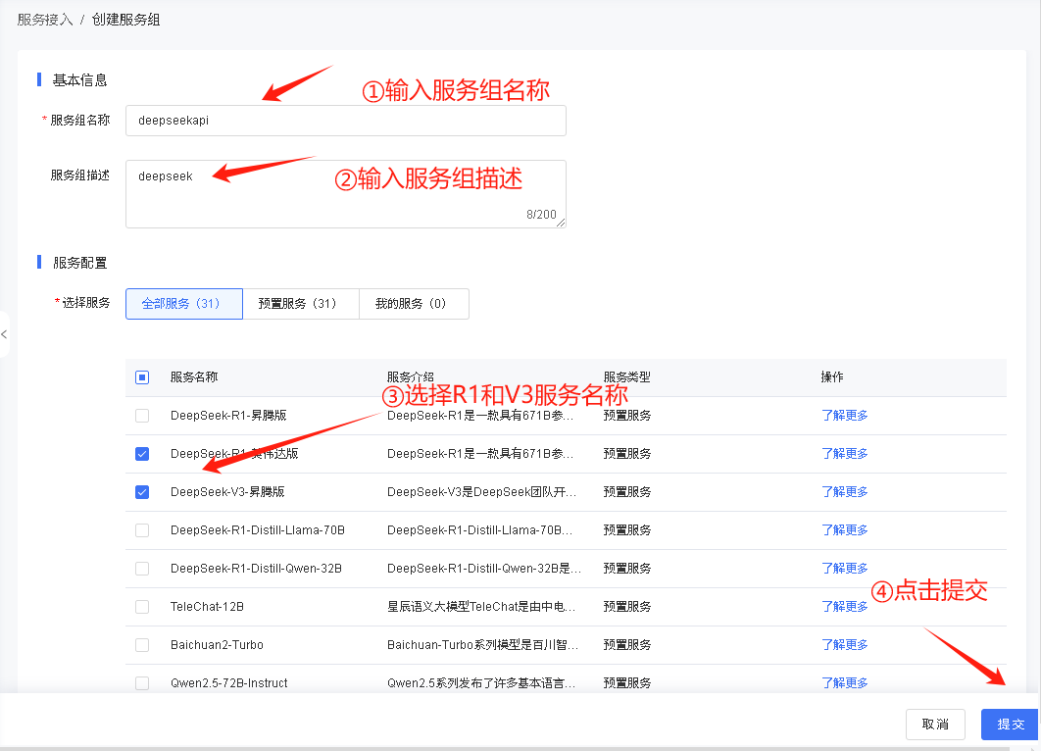Image resolution: width=1041 pixels, height=751 pixels.
Task: Uncheck the DeepSeek-V3-昇腾版 service checkbox
Action: pos(142,492)
